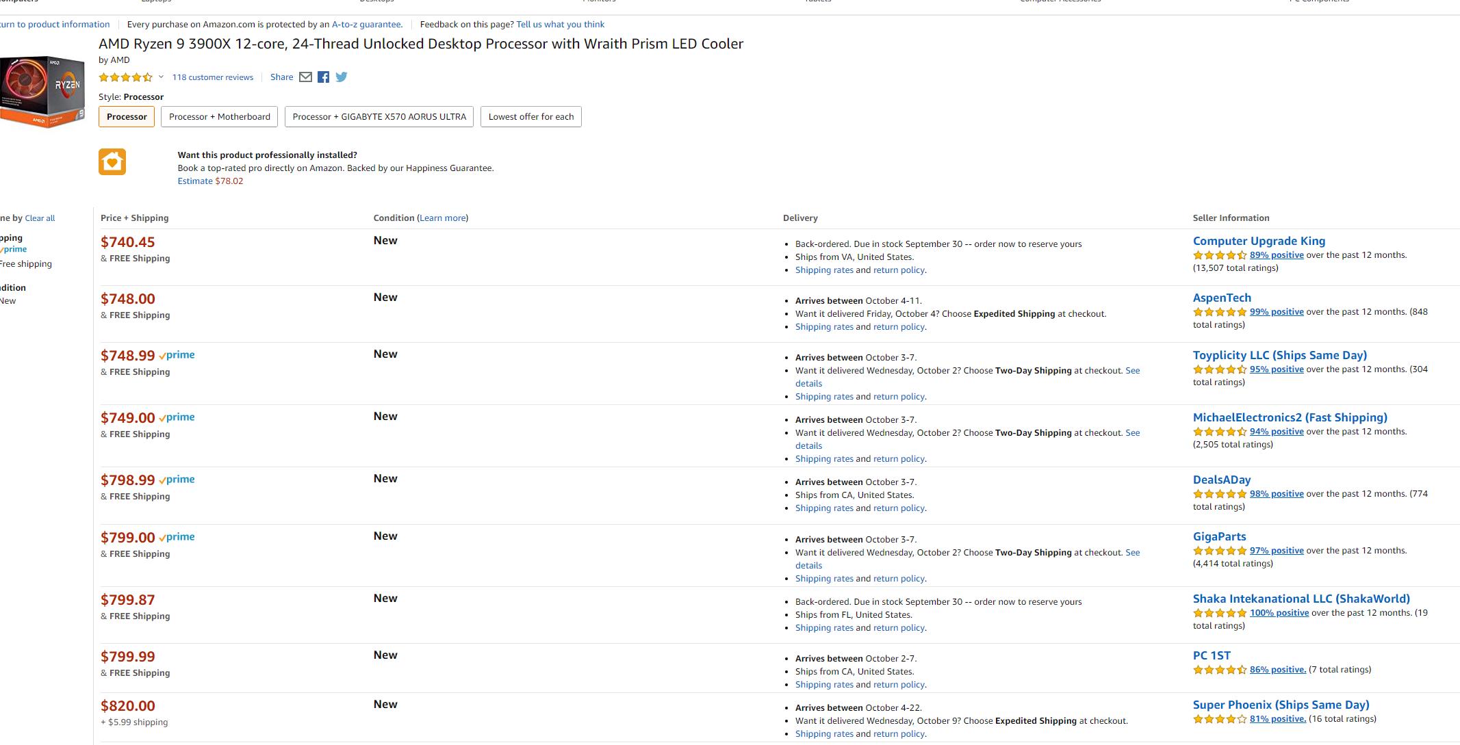This screenshot has height=745, width=1460.
Task: Open seller Super Phoenix (Ships Same Day)
Action: coord(1281,705)
